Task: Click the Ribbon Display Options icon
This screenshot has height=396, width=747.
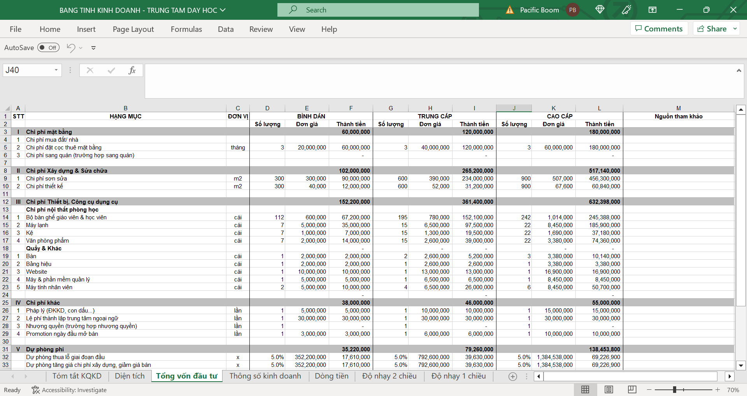Action: [652, 10]
